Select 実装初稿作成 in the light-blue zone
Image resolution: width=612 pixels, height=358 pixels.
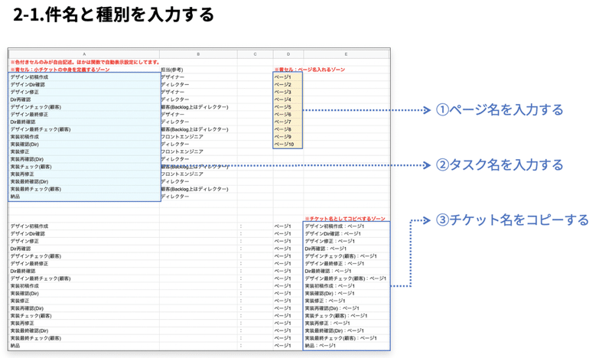[84, 137]
